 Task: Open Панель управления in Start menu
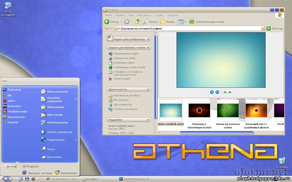click(57, 132)
